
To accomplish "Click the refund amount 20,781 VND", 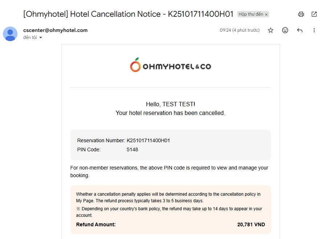I will [x=251, y=224].
